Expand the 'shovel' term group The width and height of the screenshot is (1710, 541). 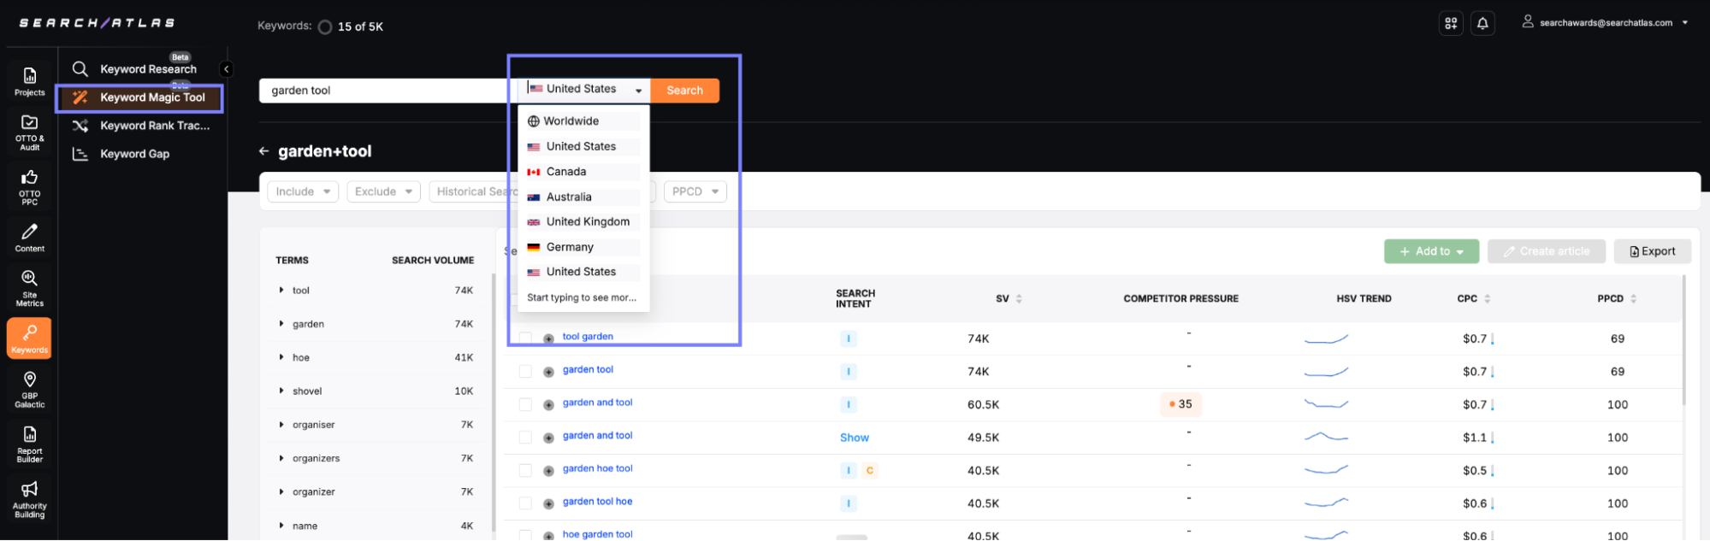(281, 391)
